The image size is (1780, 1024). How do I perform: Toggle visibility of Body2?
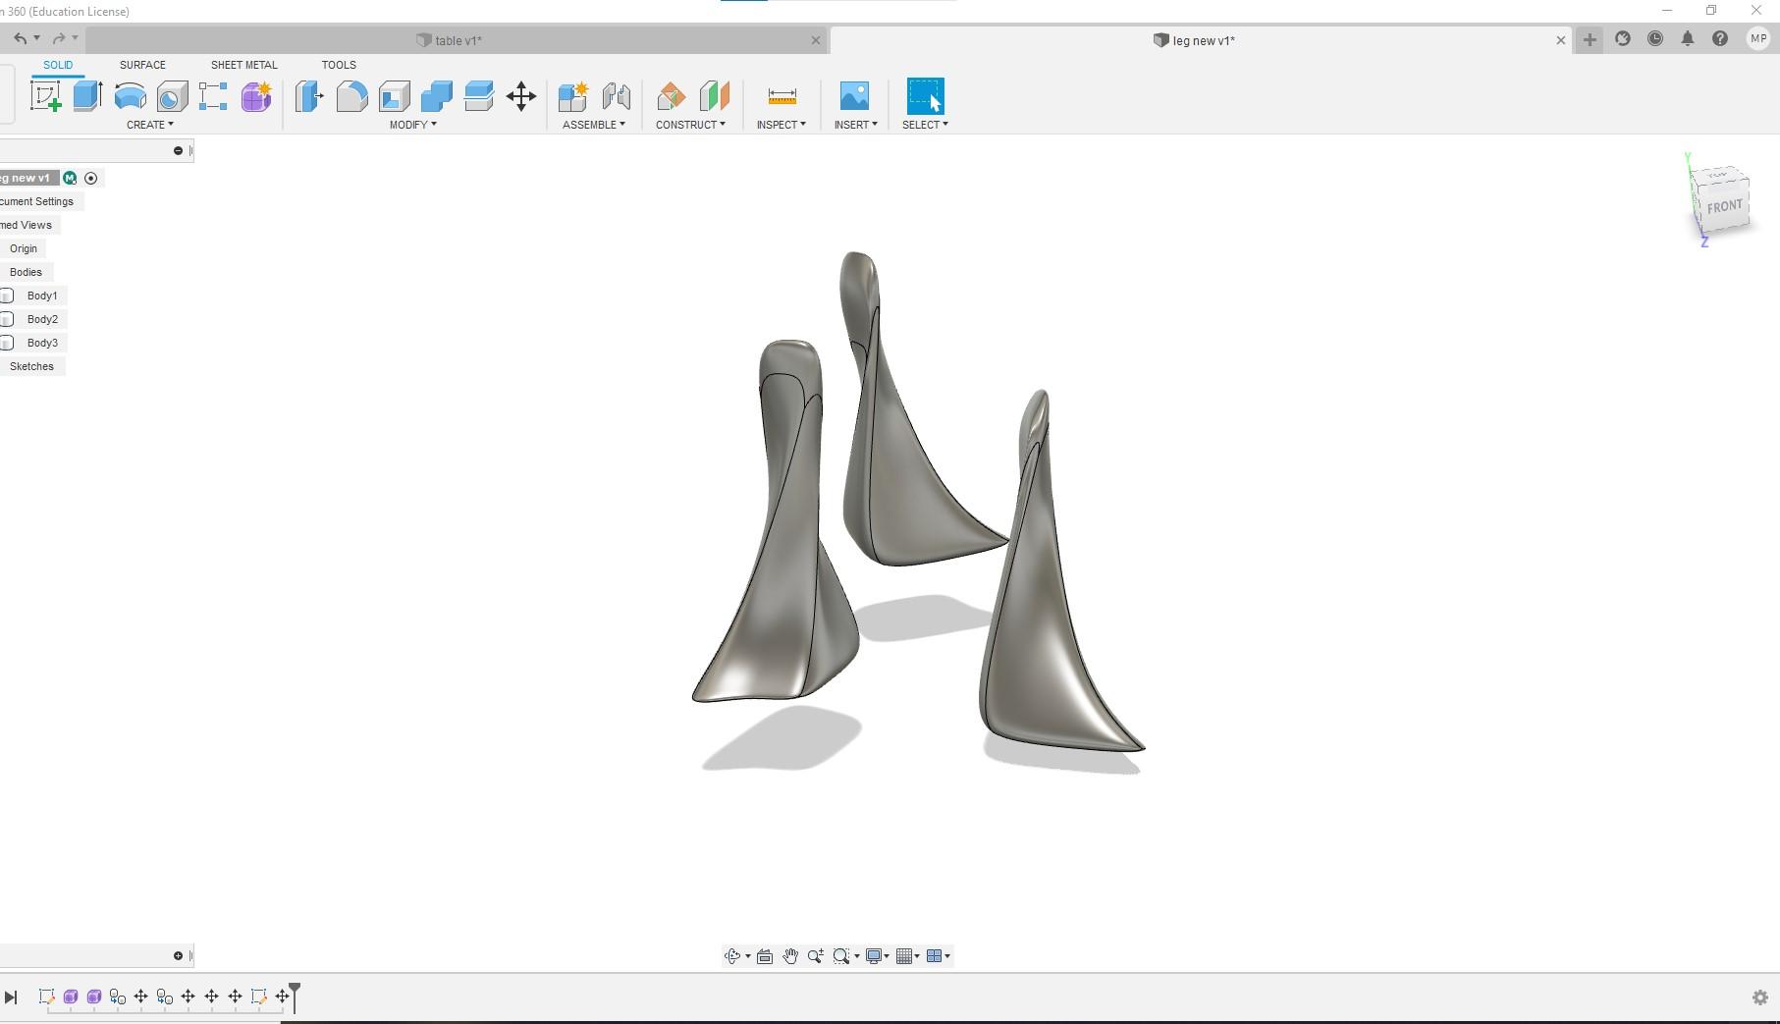click(6, 319)
